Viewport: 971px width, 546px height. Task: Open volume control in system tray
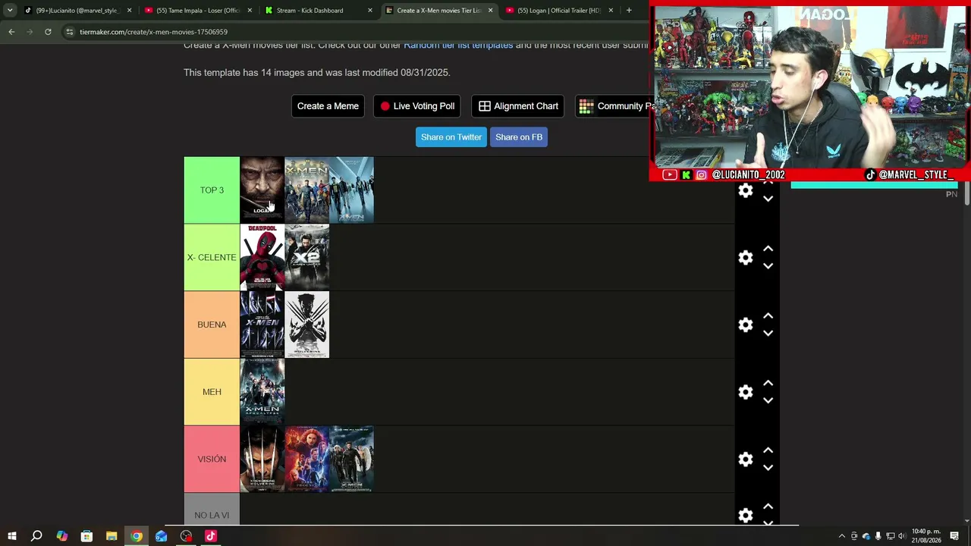902,536
